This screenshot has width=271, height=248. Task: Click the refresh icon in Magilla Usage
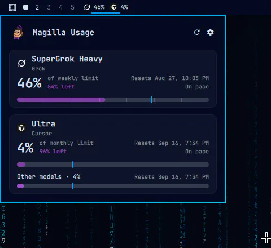[x=197, y=32]
